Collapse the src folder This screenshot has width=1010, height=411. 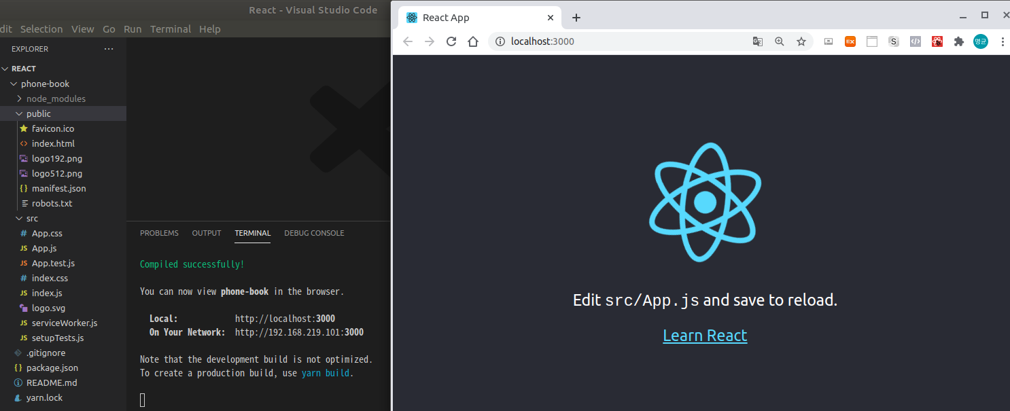(19, 218)
